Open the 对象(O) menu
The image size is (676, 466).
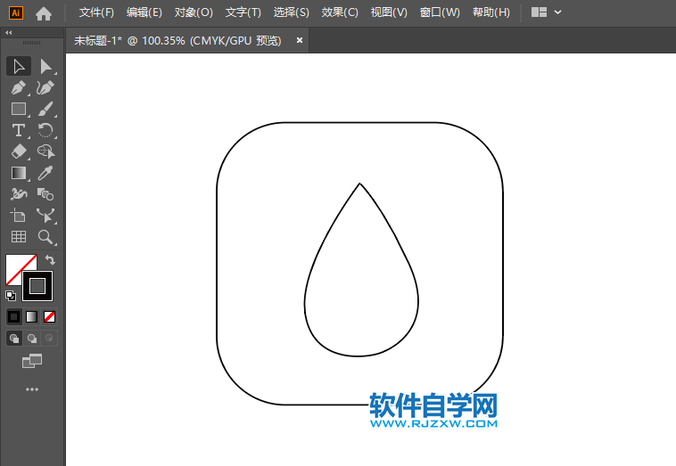pyautogui.click(x=194, y=12)
